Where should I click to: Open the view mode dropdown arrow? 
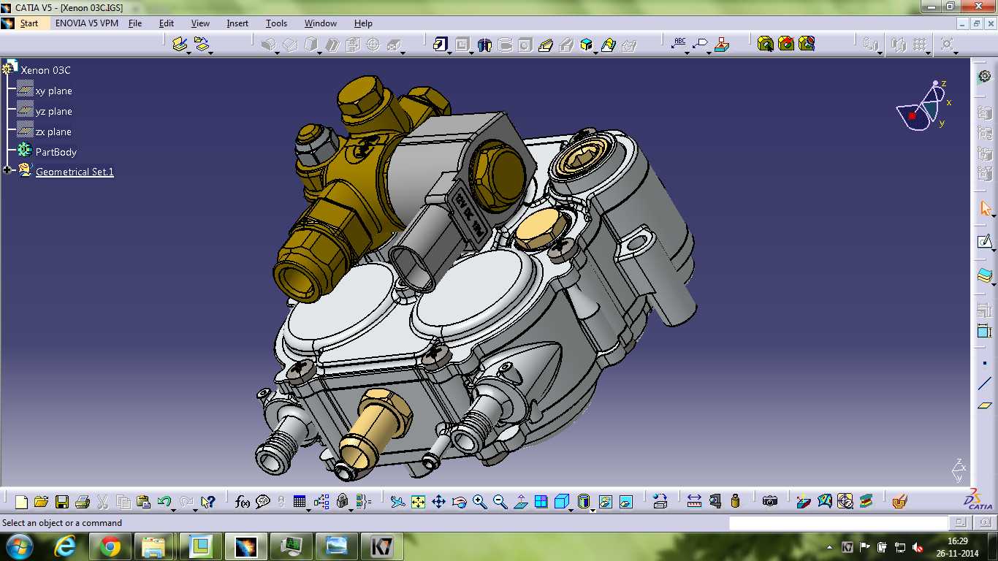593,509
